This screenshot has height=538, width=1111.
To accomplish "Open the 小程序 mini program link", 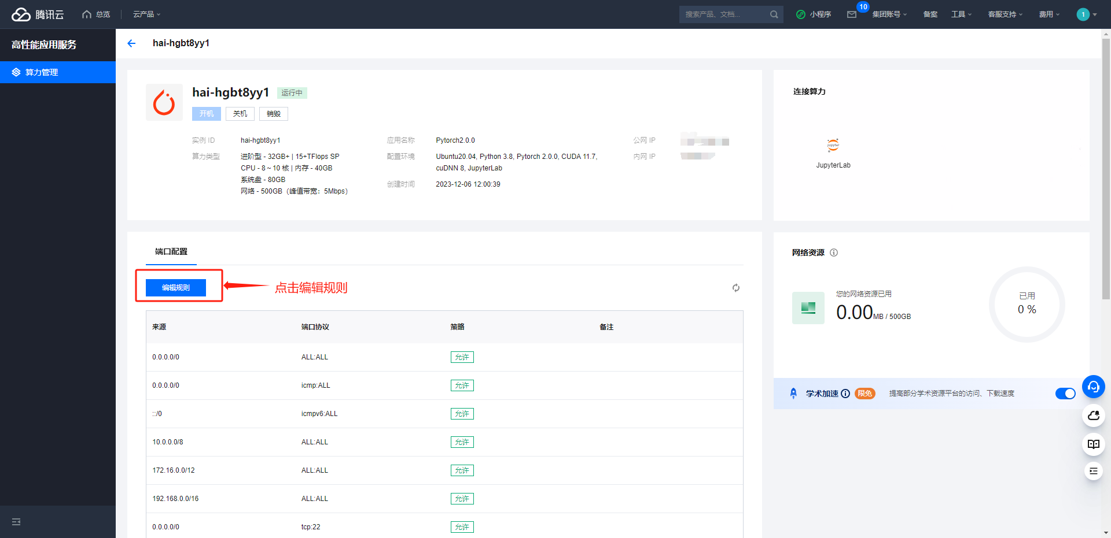I will 814,14.
